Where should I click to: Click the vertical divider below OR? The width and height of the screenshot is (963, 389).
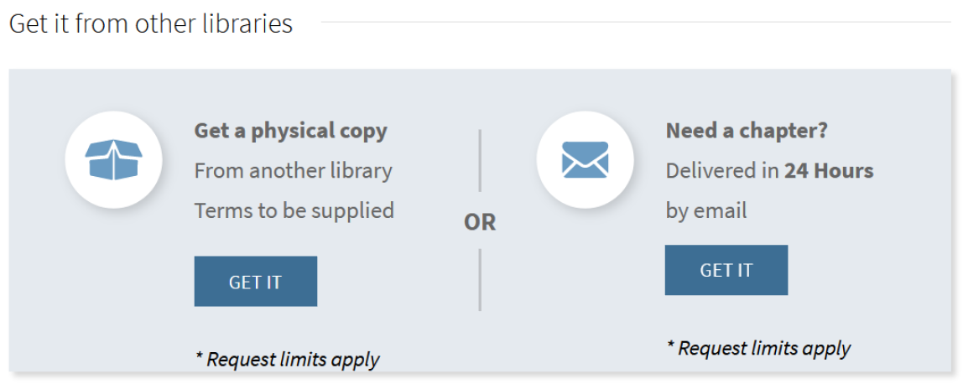click(480, 279)
